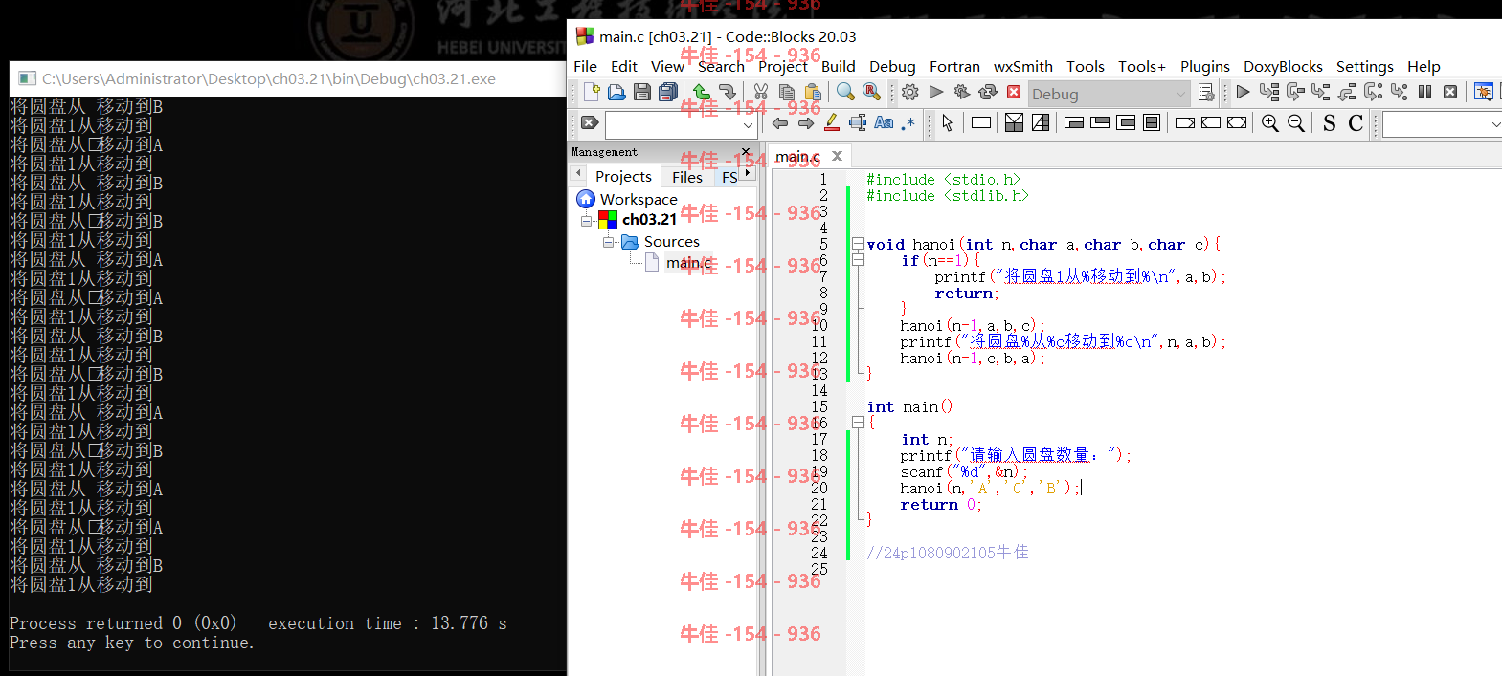Fold the main function at line 16
The height and width of the screenshot is (676, 1502).
858,423
